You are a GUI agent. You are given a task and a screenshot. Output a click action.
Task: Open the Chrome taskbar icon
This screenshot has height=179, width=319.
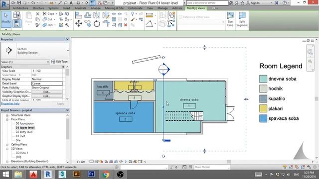pyautogui.click(x=106, y=174)
